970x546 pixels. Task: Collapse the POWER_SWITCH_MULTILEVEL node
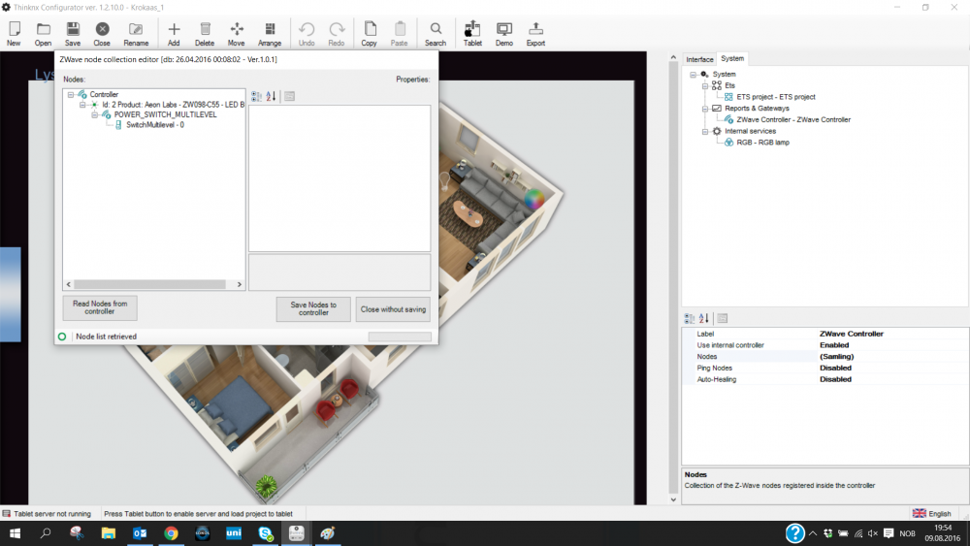point(94,114)
